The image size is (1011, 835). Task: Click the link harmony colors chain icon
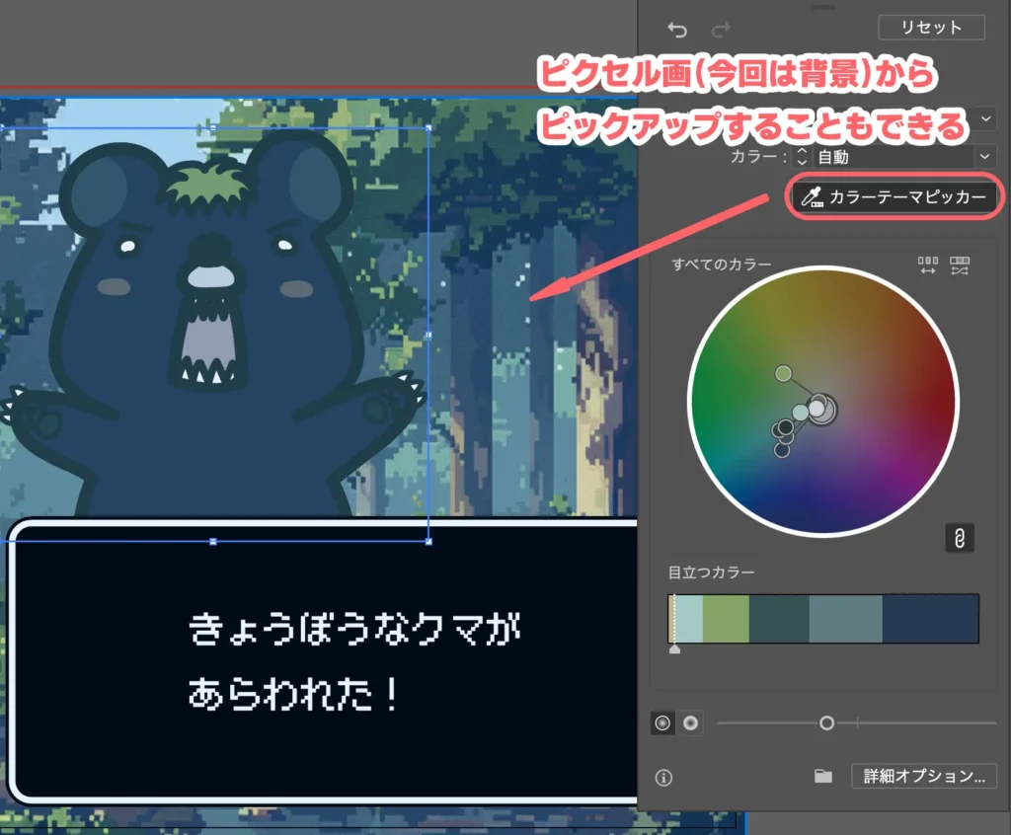click(x=960, y=538)
